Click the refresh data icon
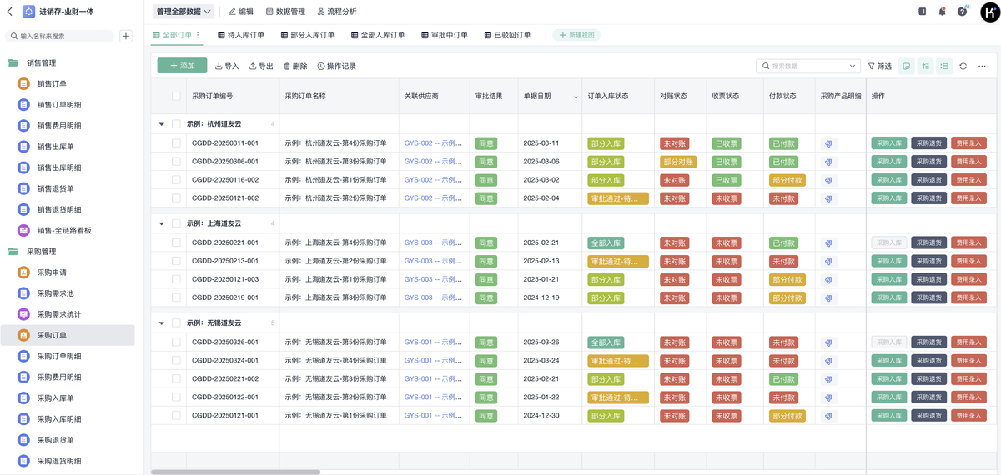The width and height of the screenshot is (1001, 475). click(x=963, y=67)
